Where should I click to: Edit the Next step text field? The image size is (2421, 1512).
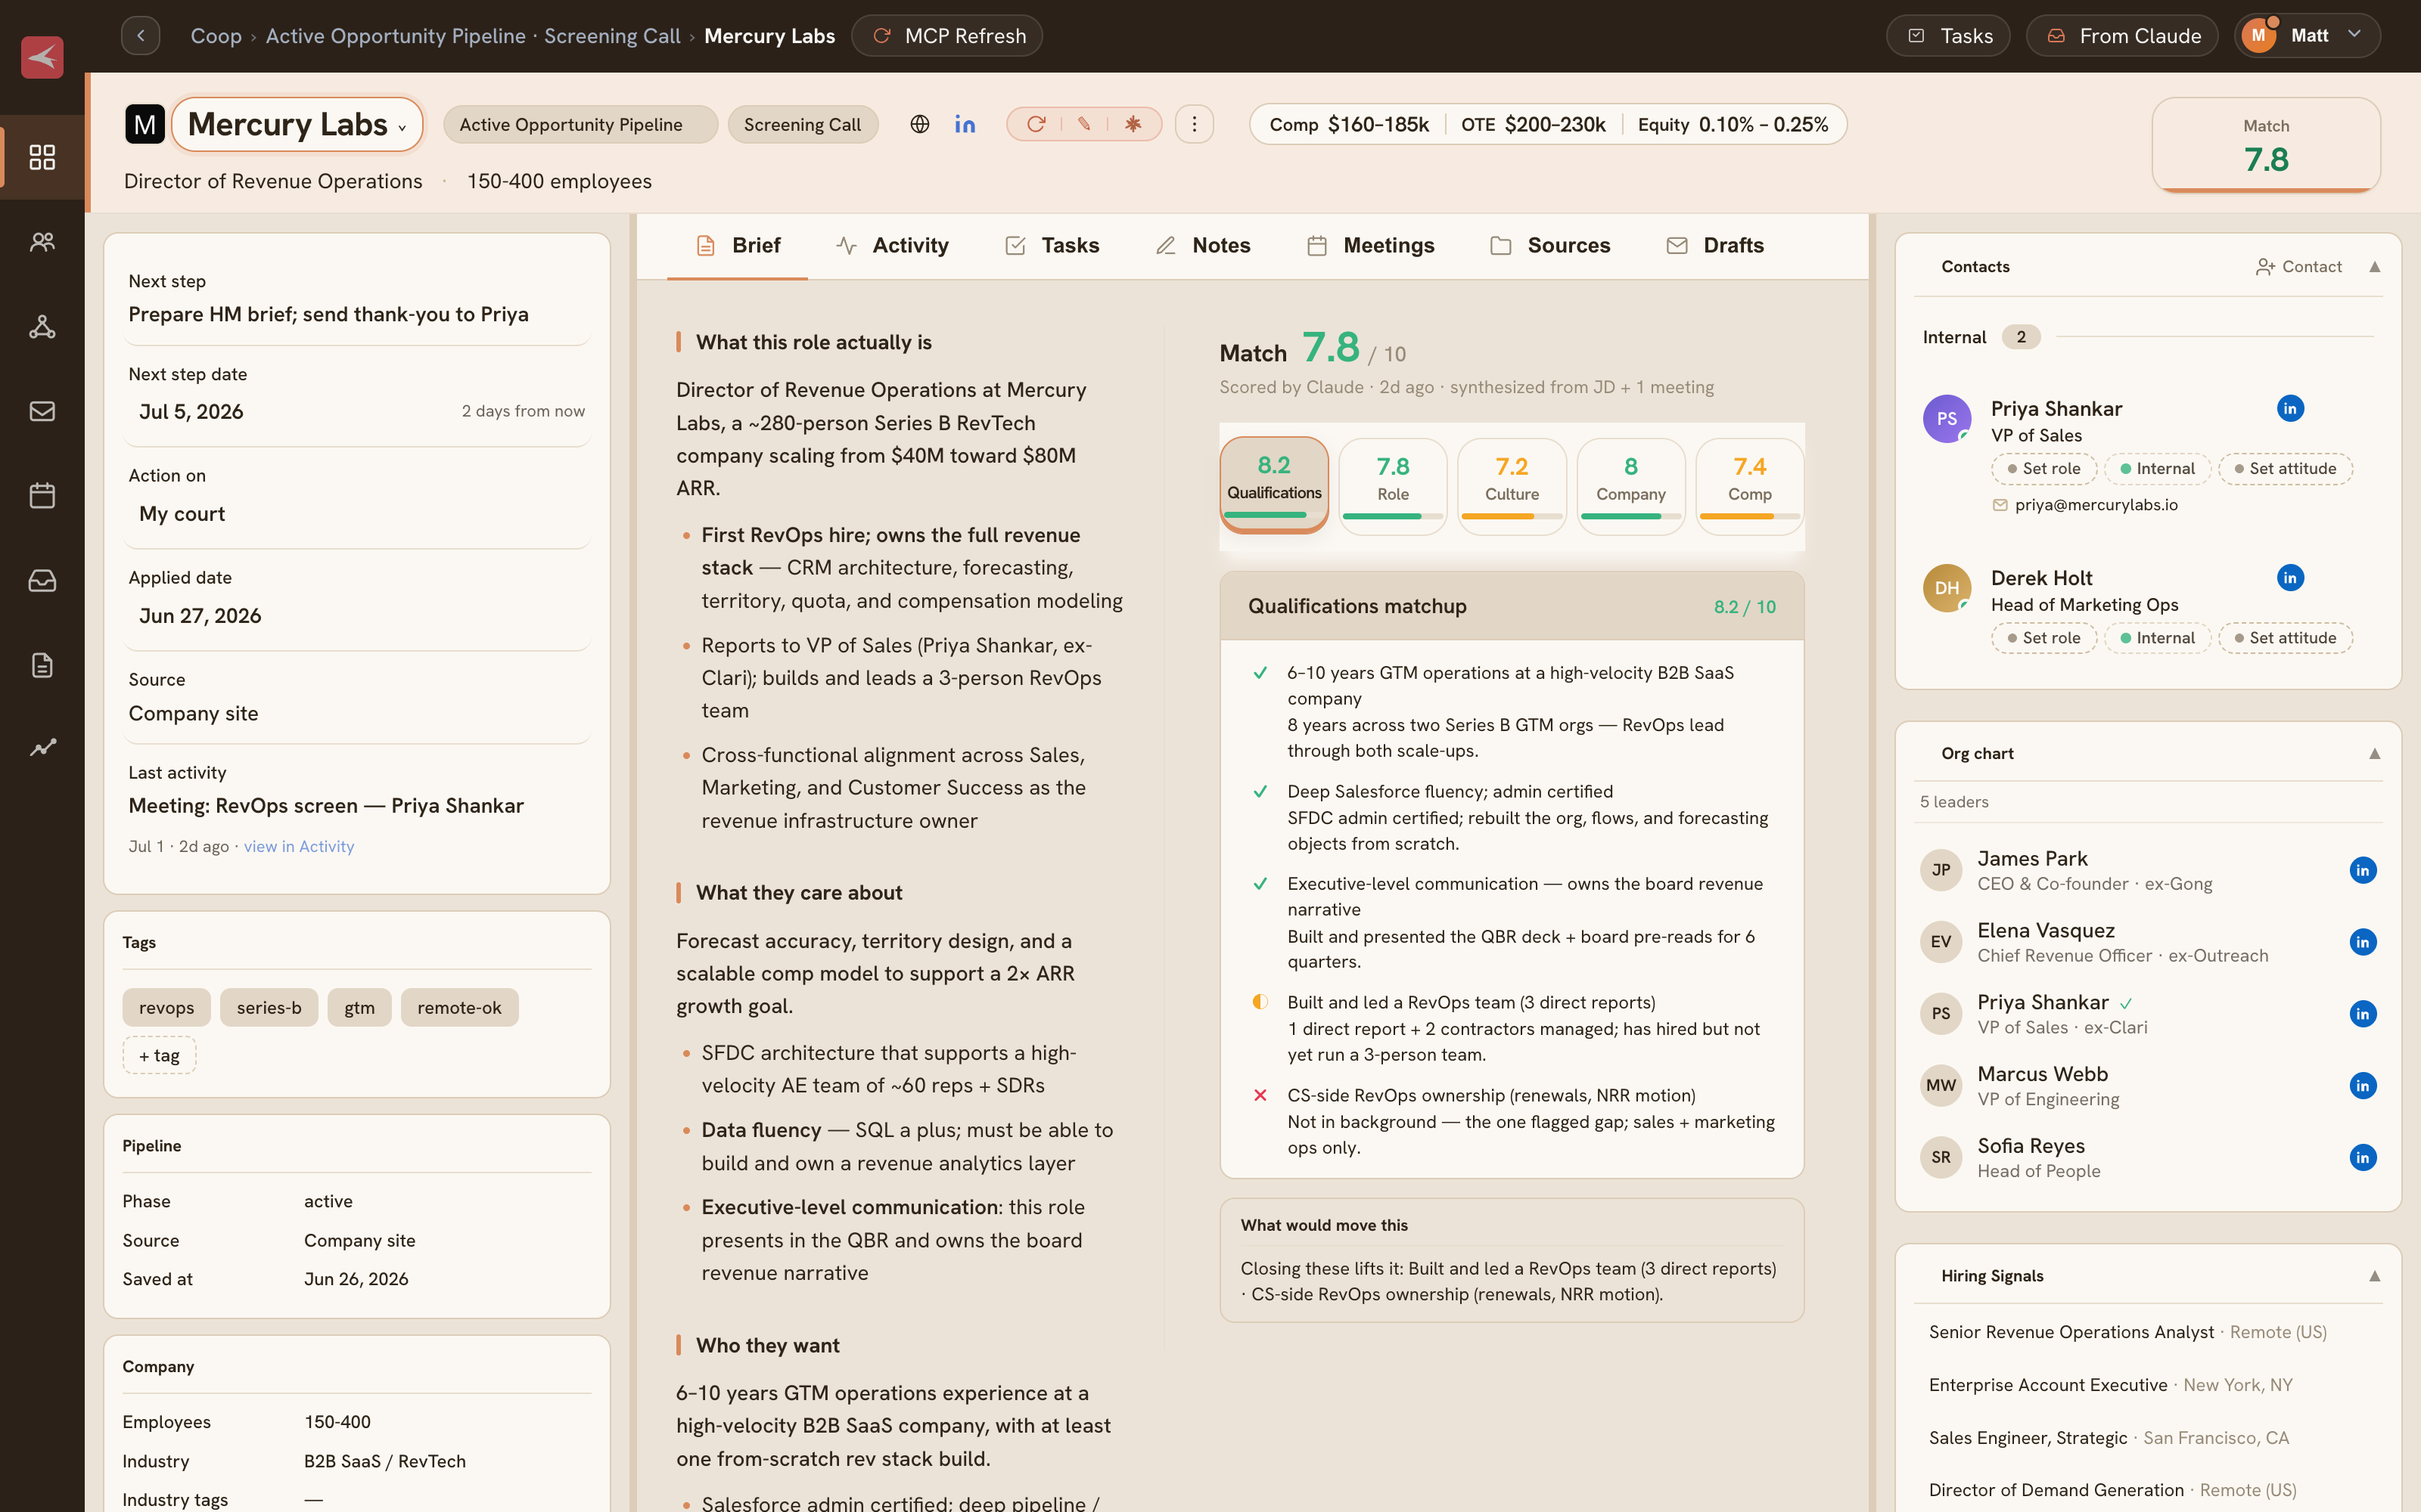(357, 315)
